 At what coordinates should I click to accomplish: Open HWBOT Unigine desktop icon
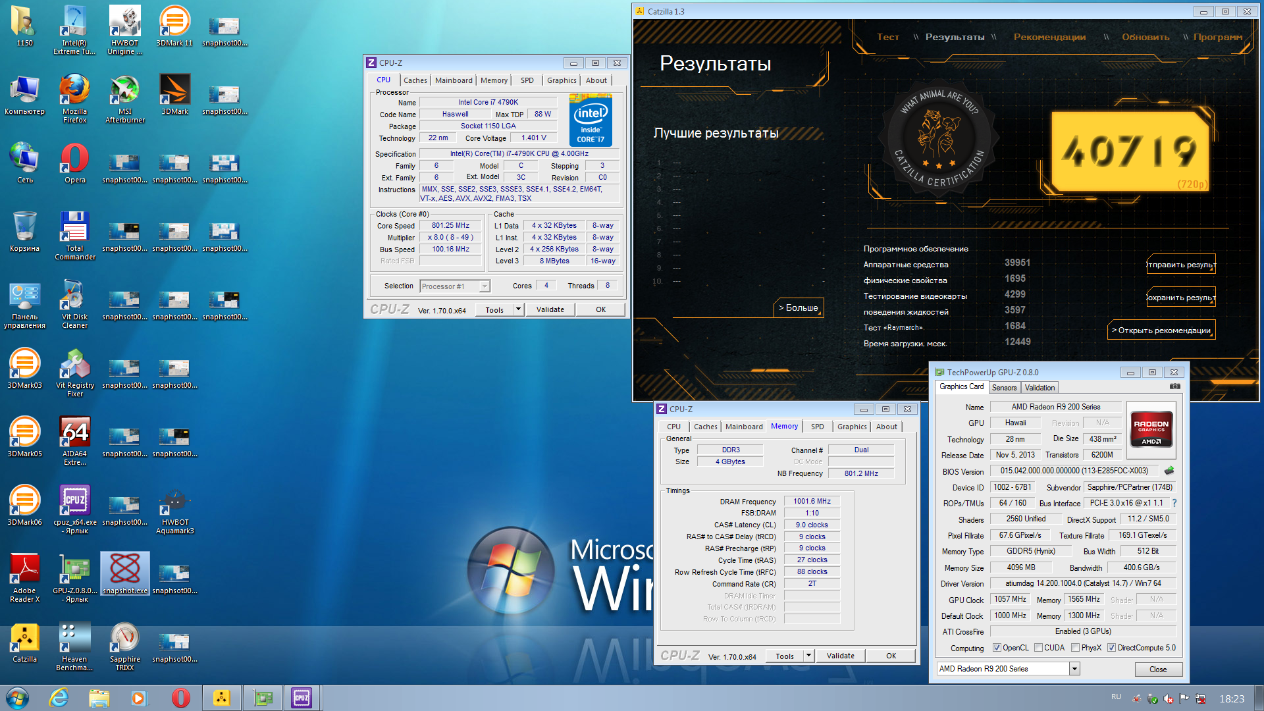[x=124, y=30]
